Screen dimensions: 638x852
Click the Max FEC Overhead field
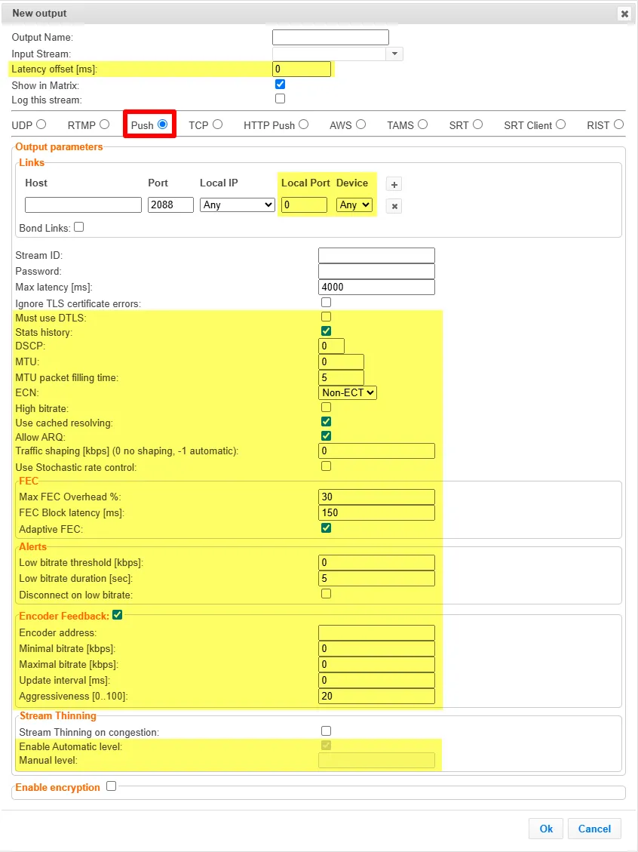[x=377, y=497]
